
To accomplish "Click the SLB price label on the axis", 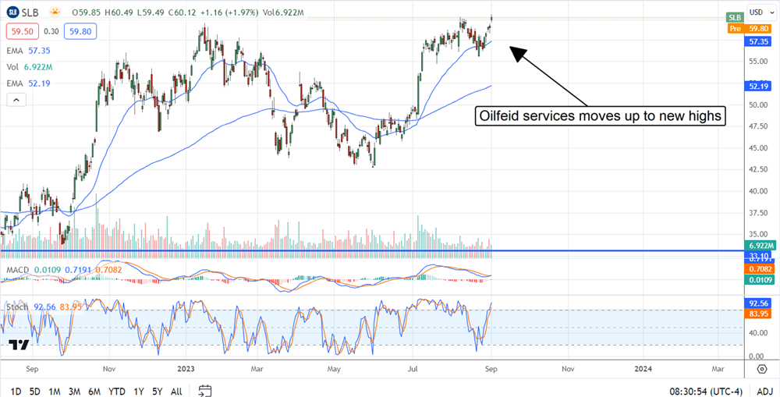I will coord(735,17).
